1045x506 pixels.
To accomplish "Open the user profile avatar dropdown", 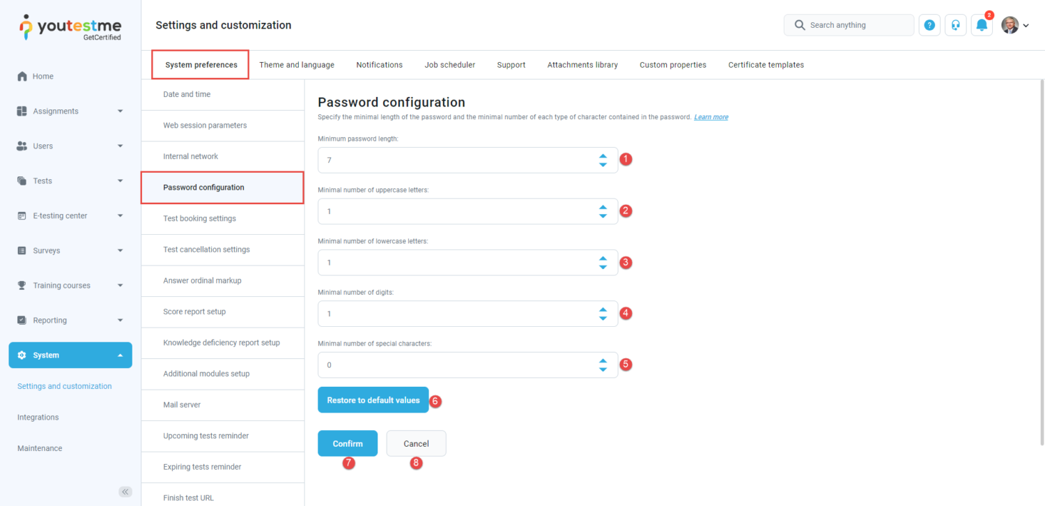I will tap(1012, 24).
